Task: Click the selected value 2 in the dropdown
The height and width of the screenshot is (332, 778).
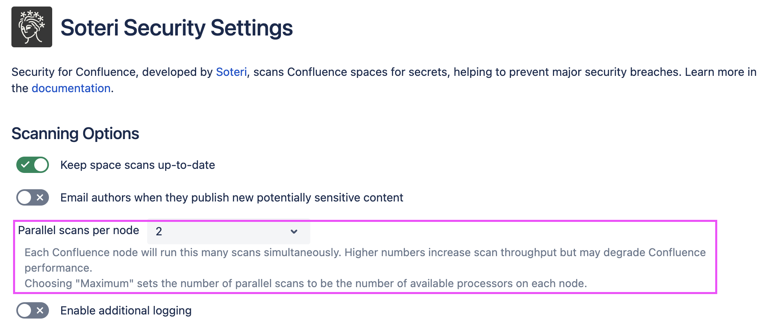Action: click(159, 232)
